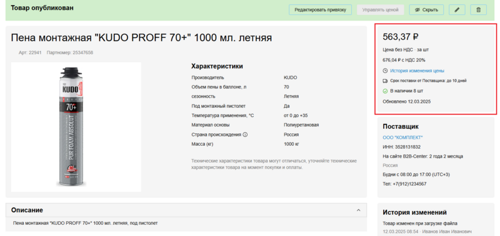This screenshot has height=236, width=500.
Task: Click В наличии 8 шт text
Action: point(407,91)
